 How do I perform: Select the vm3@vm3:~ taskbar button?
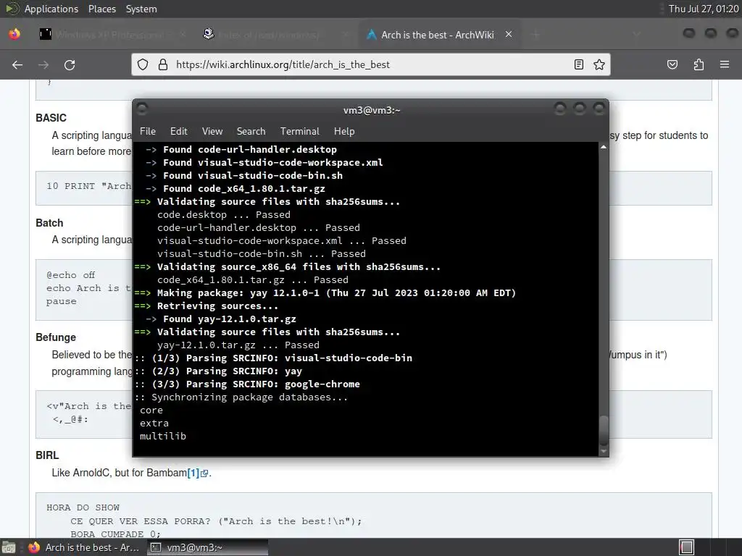(207, 547)
